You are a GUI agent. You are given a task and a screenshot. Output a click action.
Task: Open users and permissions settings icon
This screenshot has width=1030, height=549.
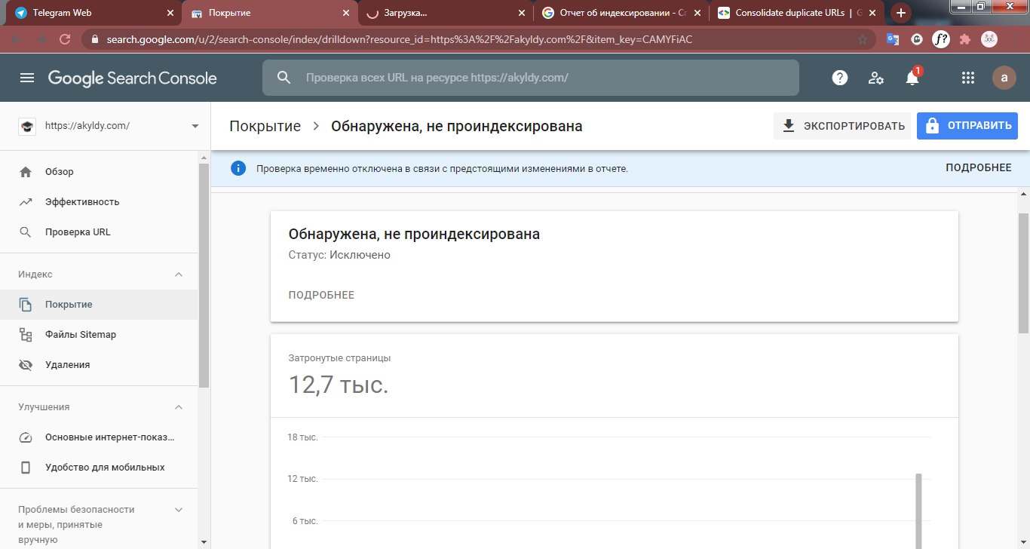click(875, 78)
